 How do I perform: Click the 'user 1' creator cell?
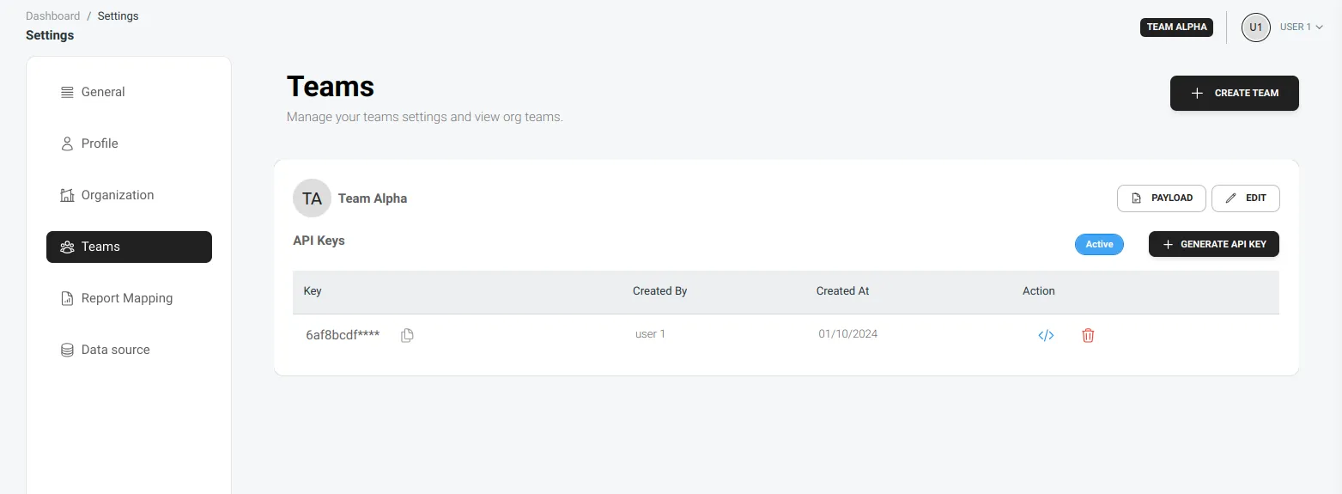(650, 333)
